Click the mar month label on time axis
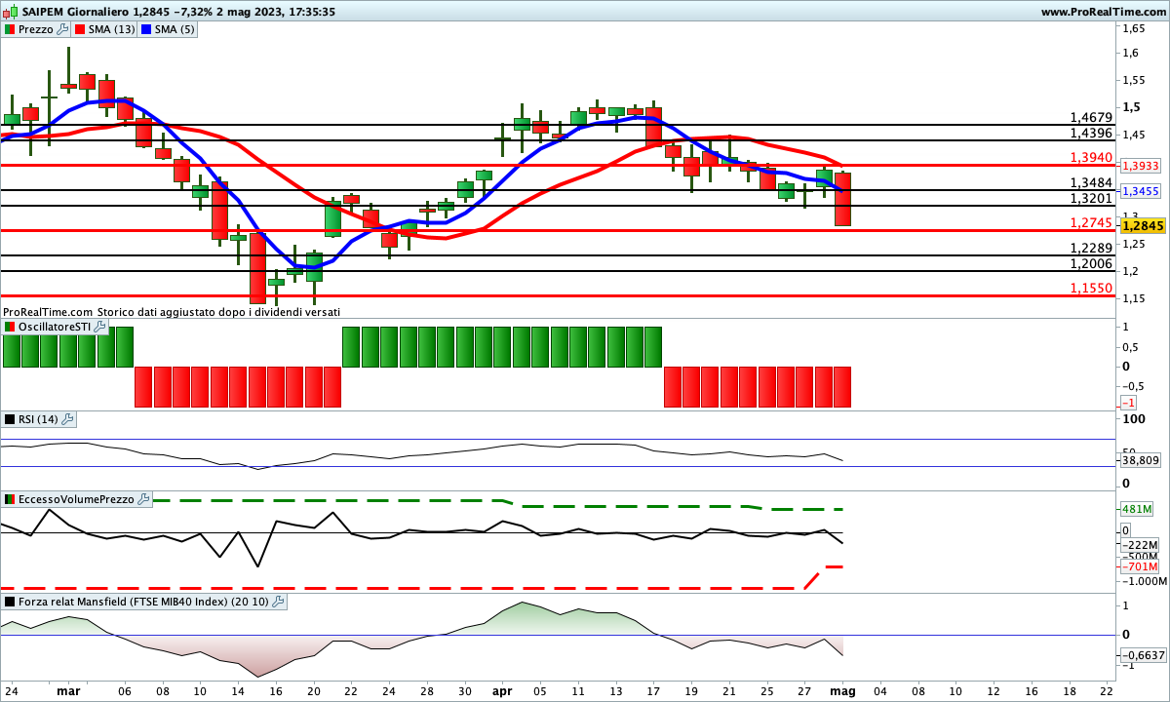This screenshot has height=702, width=1170. coord(68,689)
